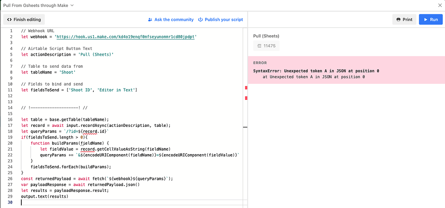Click the code brackets icon on Finish editing
The height and width of the screenshot is (208, 445).
pos(10,20)
